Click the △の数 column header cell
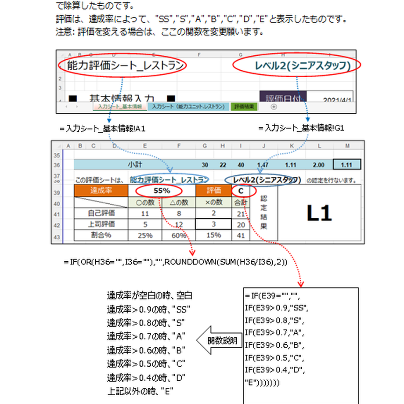 [x=179, y=202]
